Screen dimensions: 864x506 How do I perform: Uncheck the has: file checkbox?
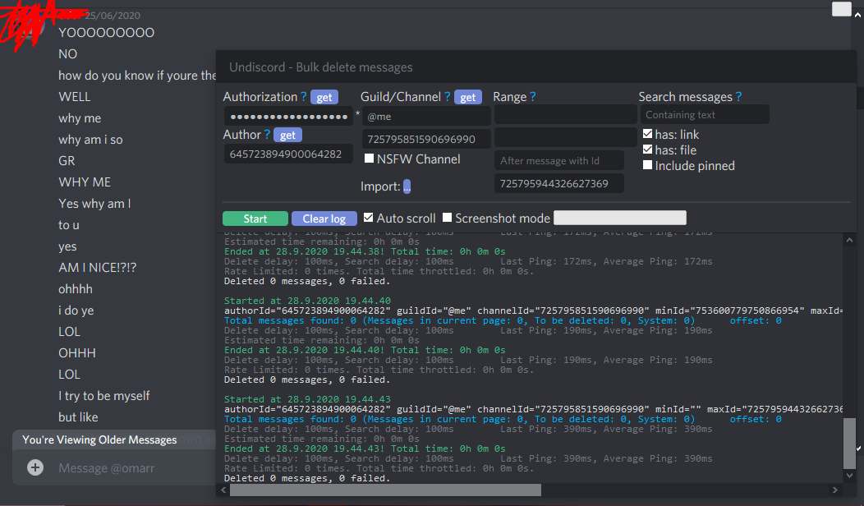tap(647, 149)
